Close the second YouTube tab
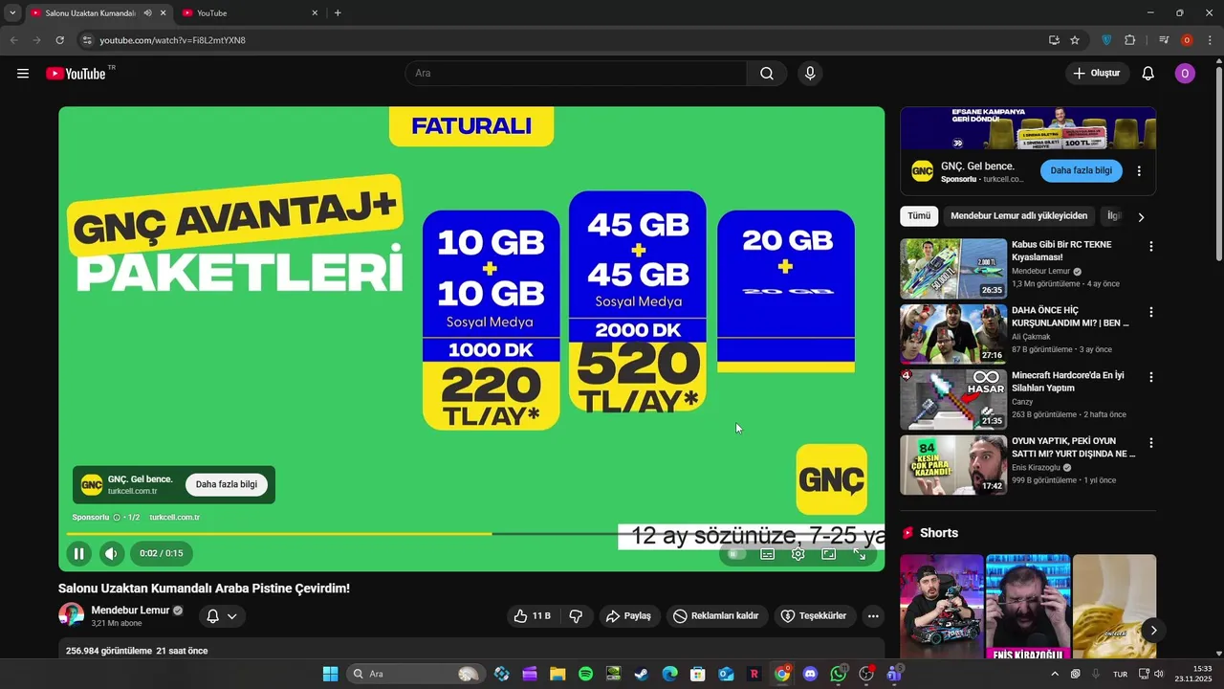The width and height of the screenshot is (1224, 689). (x=314, y=13)
